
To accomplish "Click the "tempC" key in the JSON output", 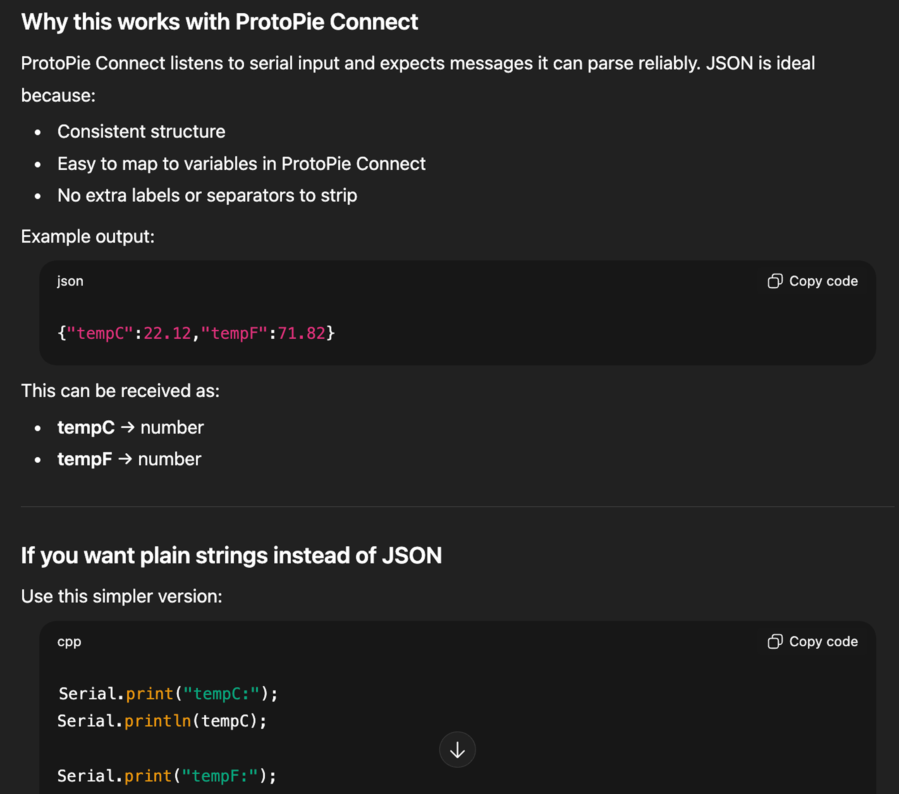I will [100, 333].
